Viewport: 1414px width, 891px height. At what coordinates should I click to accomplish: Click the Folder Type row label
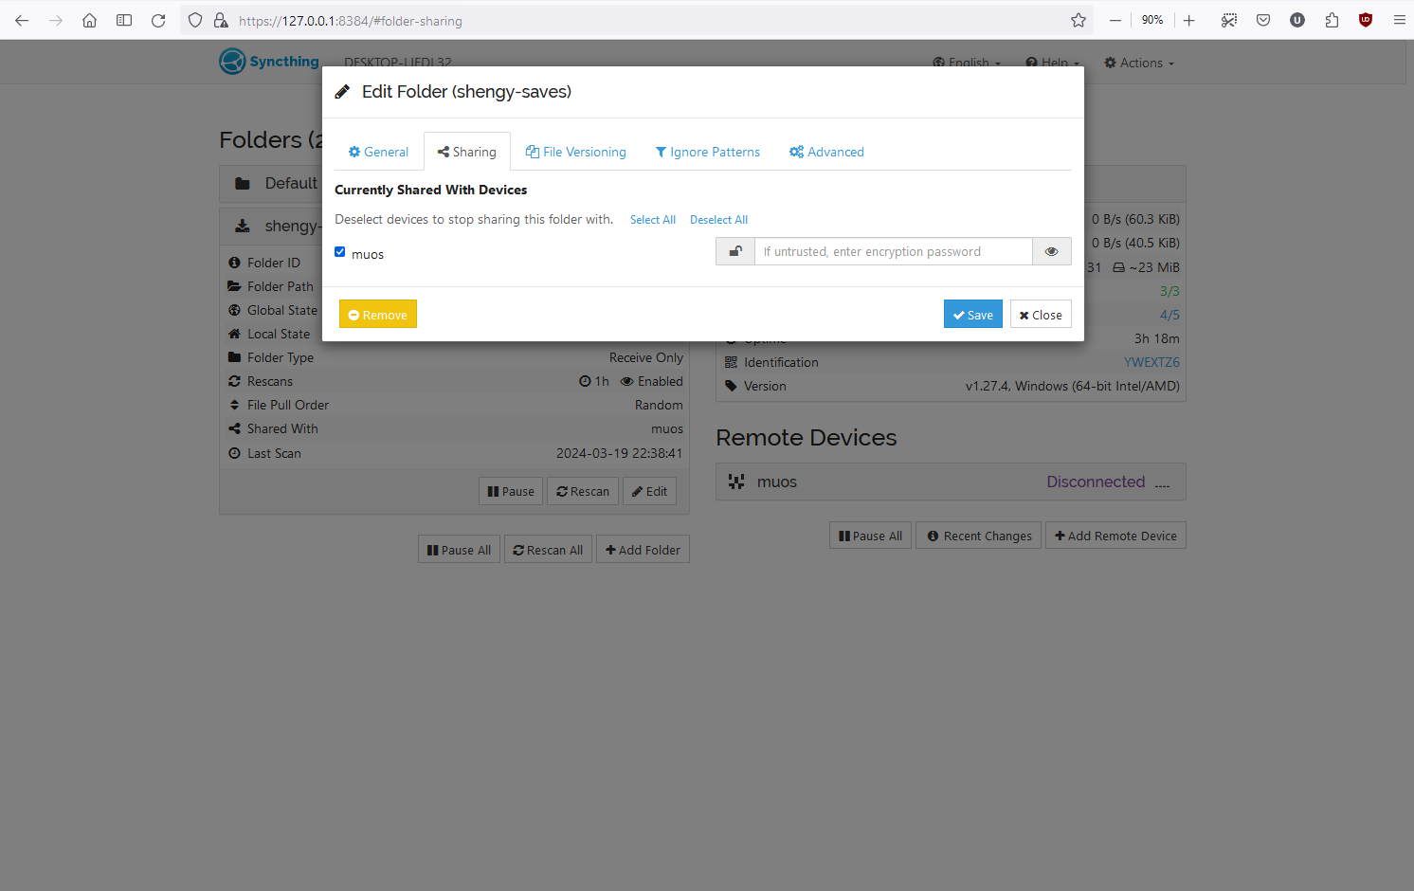tap(281, 357)
